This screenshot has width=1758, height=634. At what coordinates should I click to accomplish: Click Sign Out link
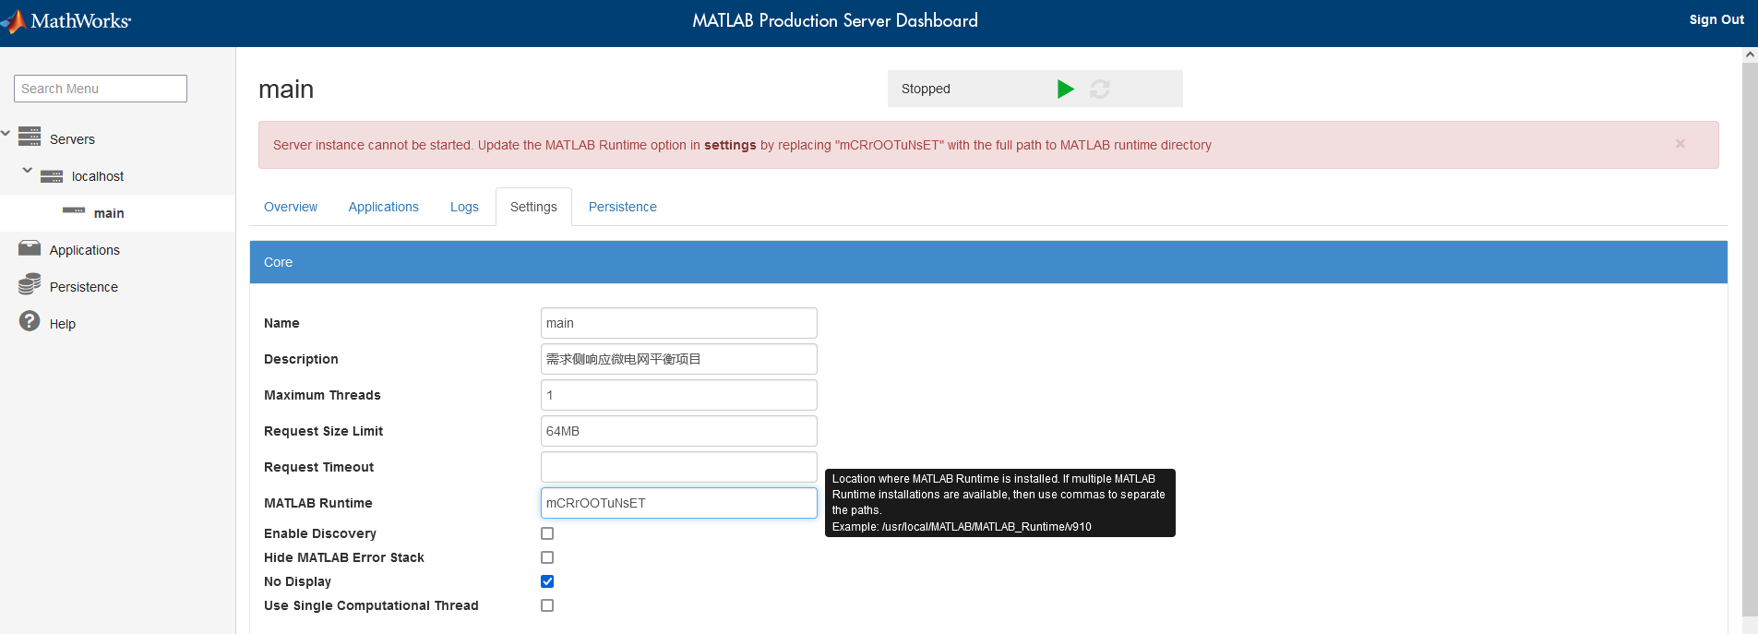(x=1716, y=19)
